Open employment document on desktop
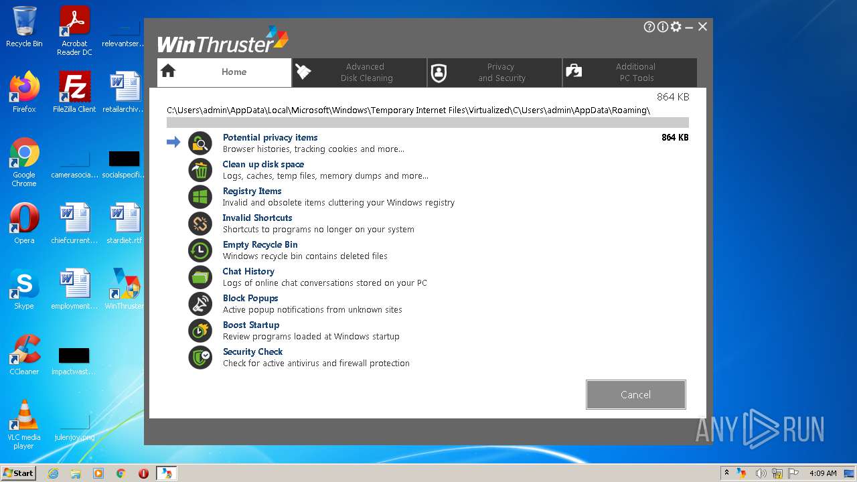Screen dimensions: 857x482 click(x=74, y=289)
